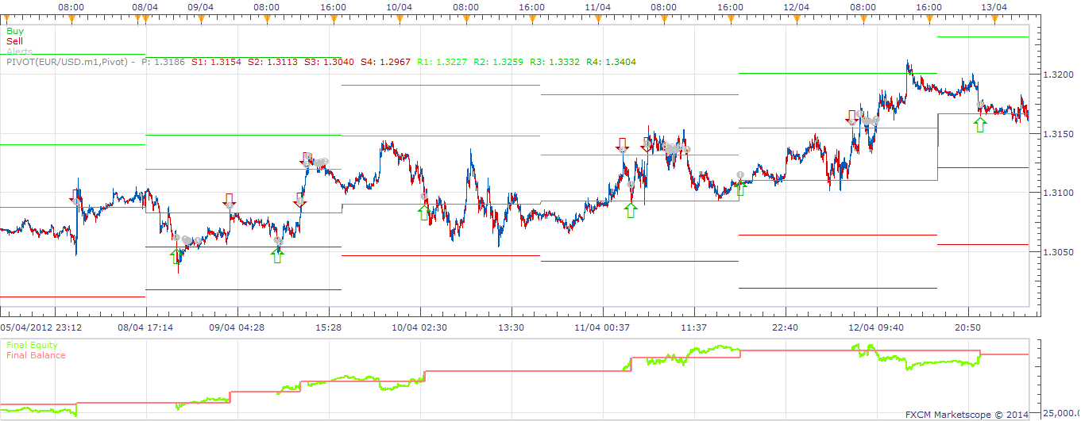
Task: Select the orange marker under 12/04
Action: pyautogui.click(x=797, y=19)
